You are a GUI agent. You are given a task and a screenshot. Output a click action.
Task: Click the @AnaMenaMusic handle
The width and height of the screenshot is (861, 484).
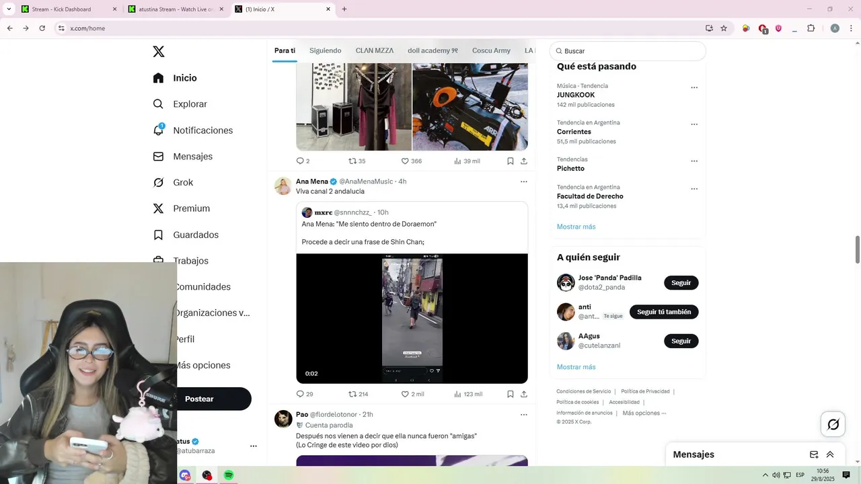pyautogui.click(x=366, y=182)
